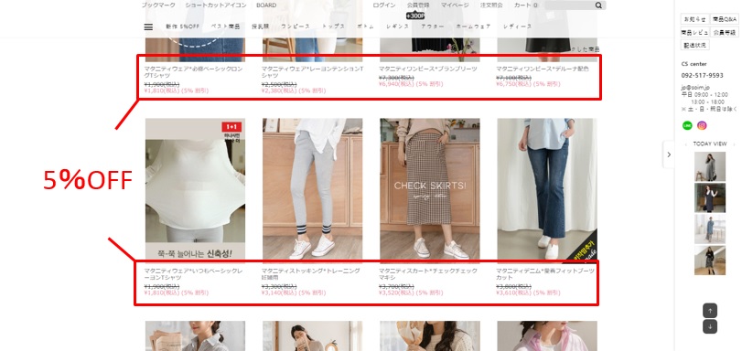Open マタニティスカート*チェックチェックマキシ title

[428, 274]
